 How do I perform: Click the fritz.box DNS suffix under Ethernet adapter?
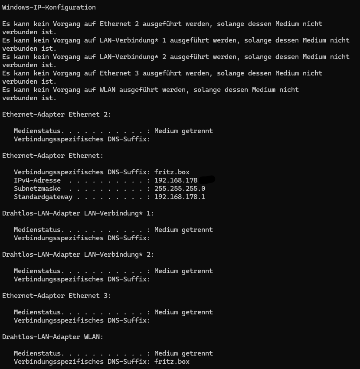pyautogui.click(x=172, y=172)
